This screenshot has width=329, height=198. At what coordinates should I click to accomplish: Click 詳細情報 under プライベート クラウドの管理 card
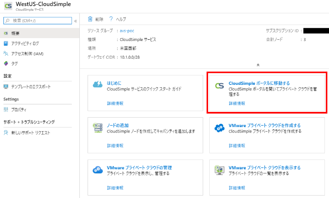[115, 188]
